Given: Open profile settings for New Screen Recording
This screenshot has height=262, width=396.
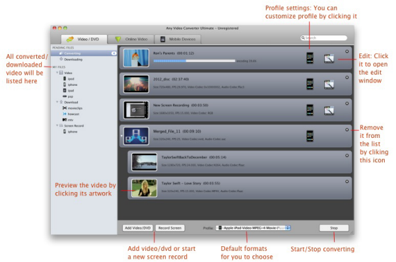Looking at the screenshot, I should coord(310,110).
